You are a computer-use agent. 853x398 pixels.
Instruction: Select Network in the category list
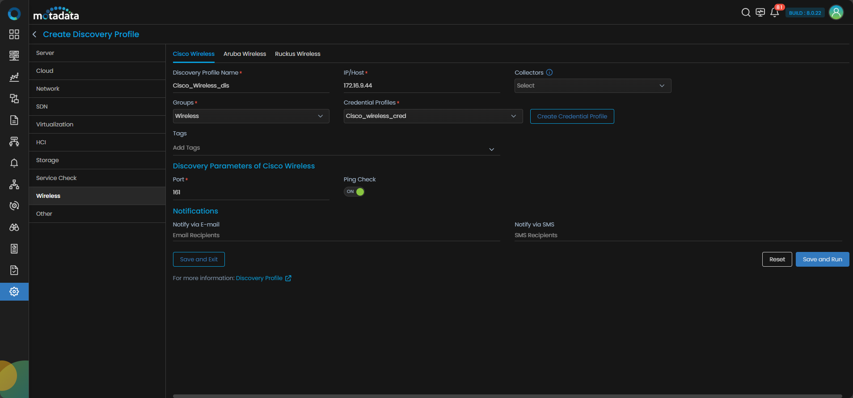[48, 89]
